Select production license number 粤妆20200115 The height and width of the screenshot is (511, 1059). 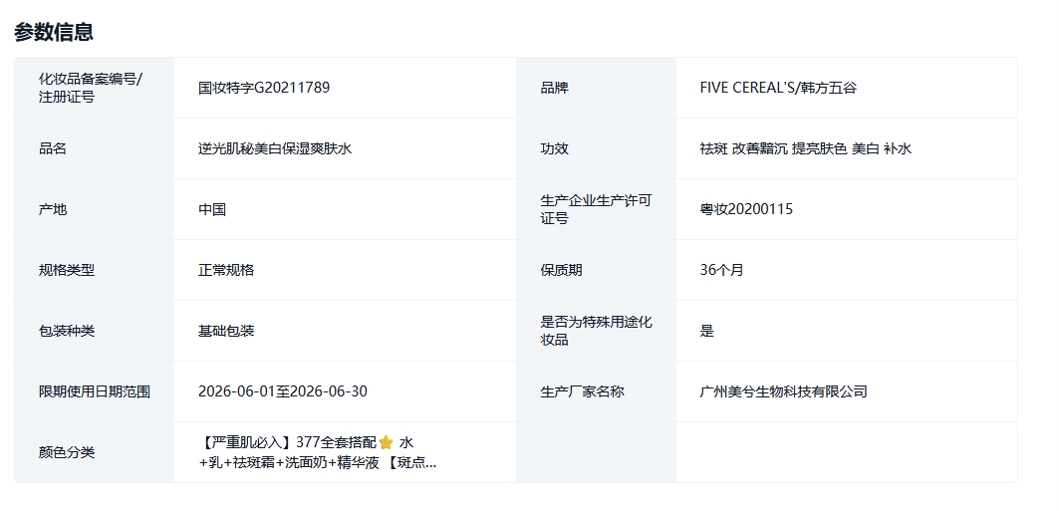click(x=746, y=209)
